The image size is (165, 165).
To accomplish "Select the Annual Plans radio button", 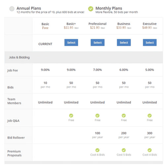I will pos(12,9).
